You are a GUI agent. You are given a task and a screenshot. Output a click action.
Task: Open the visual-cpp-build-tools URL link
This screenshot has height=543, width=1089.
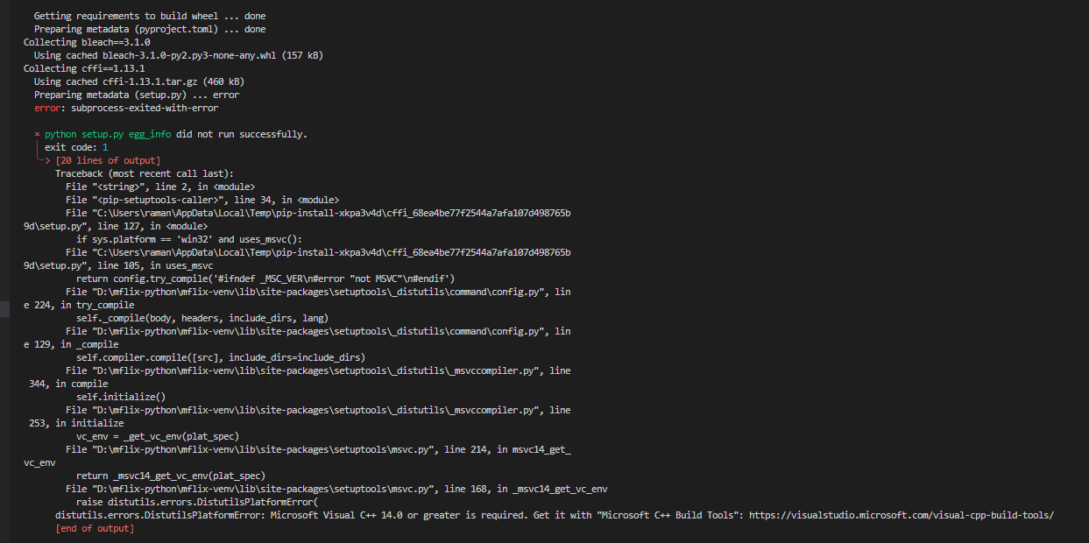pos(902,516)
